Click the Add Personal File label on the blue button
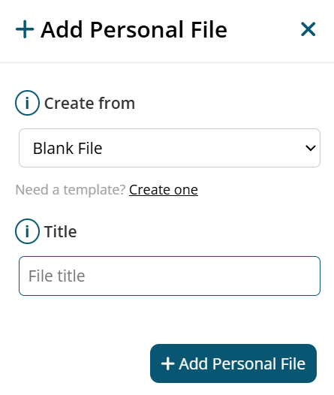The width and height of the screenshot is (334, 395). pos(242,363)
